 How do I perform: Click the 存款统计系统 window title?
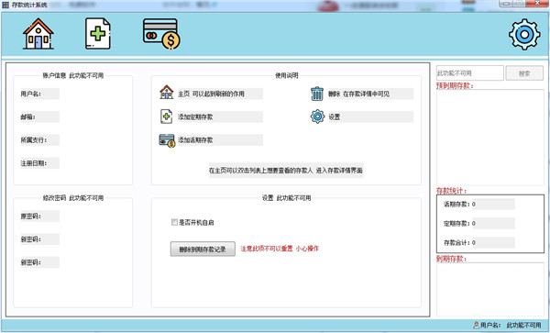coord(29,5)
